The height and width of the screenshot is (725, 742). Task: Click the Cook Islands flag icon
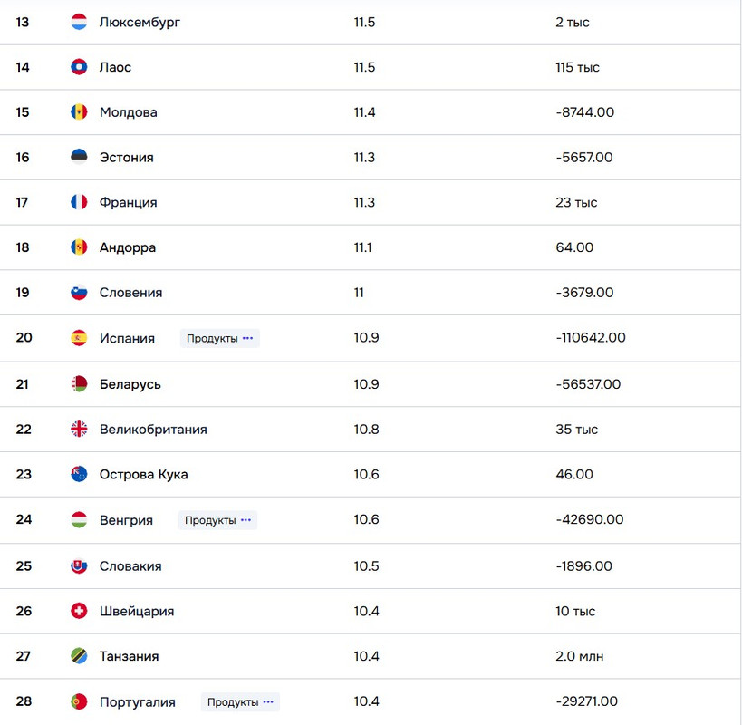pos(79,474)
